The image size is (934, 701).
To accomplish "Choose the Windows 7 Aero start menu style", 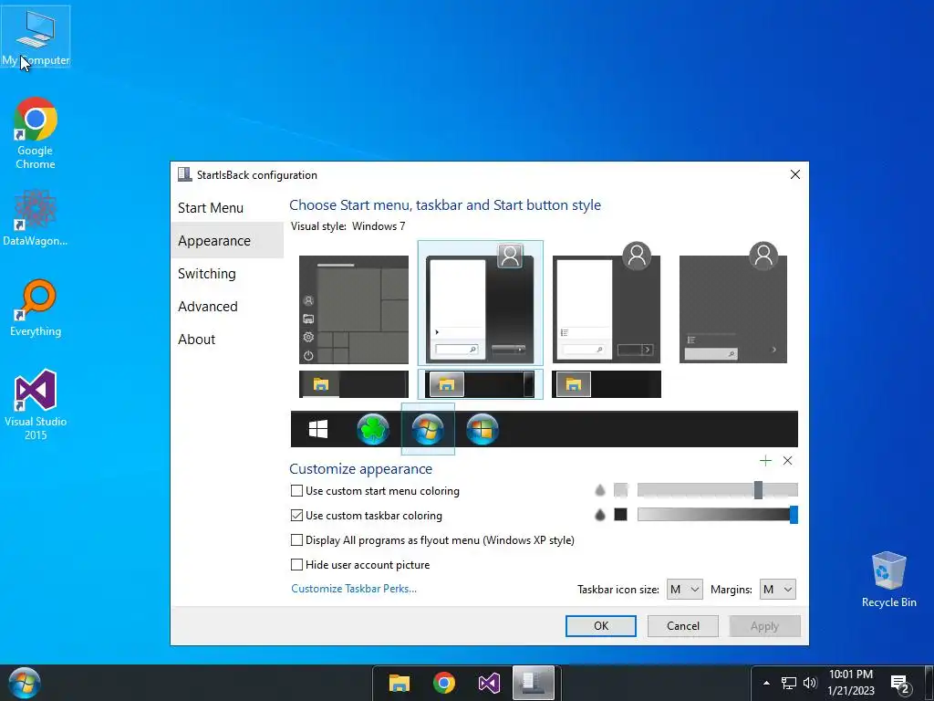I will click(x=480, y=303).
